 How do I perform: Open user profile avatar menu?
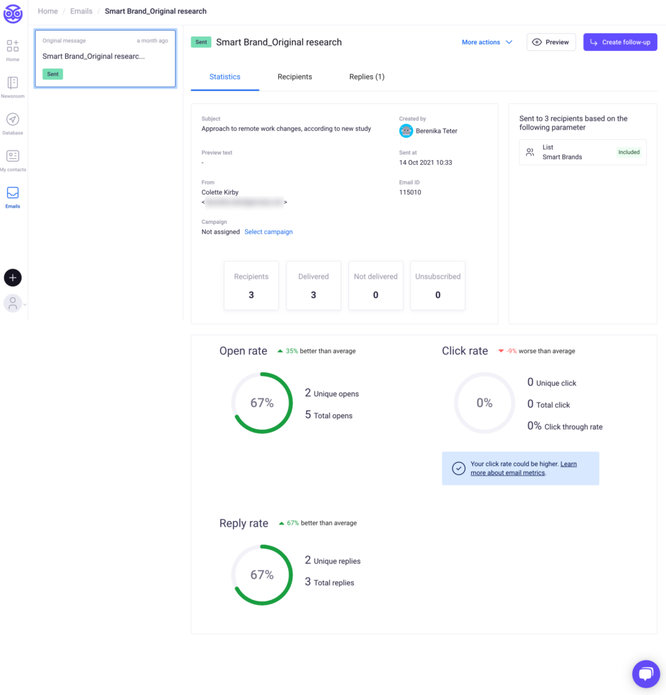pyautogui.click(x=13, y=303)
